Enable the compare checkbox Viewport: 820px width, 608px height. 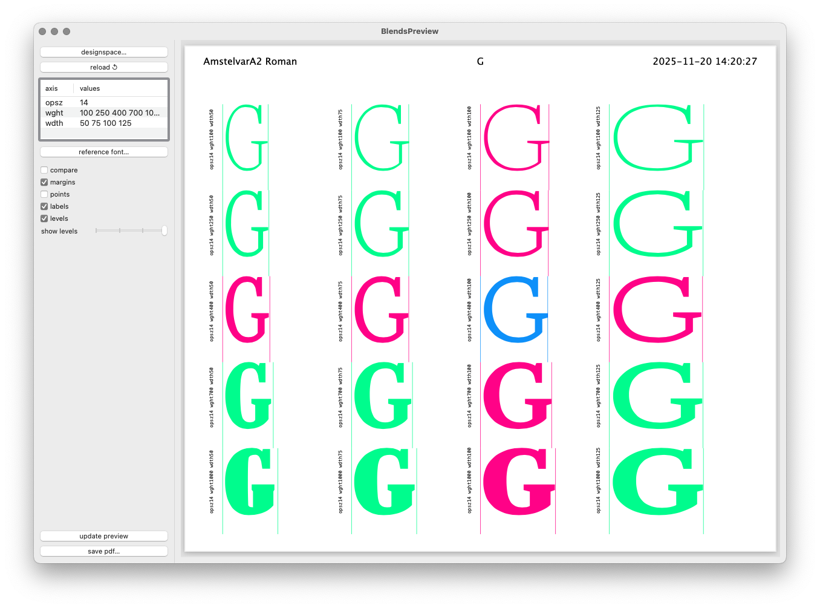[x=44, y=170]
